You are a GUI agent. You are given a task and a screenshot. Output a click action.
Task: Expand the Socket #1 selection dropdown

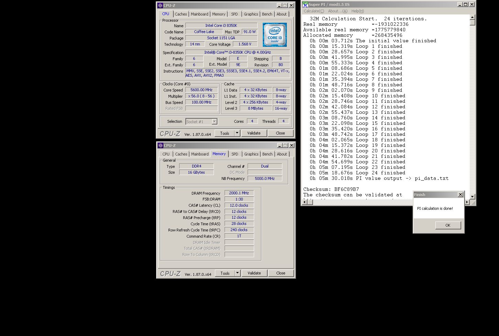pos(214,122)
